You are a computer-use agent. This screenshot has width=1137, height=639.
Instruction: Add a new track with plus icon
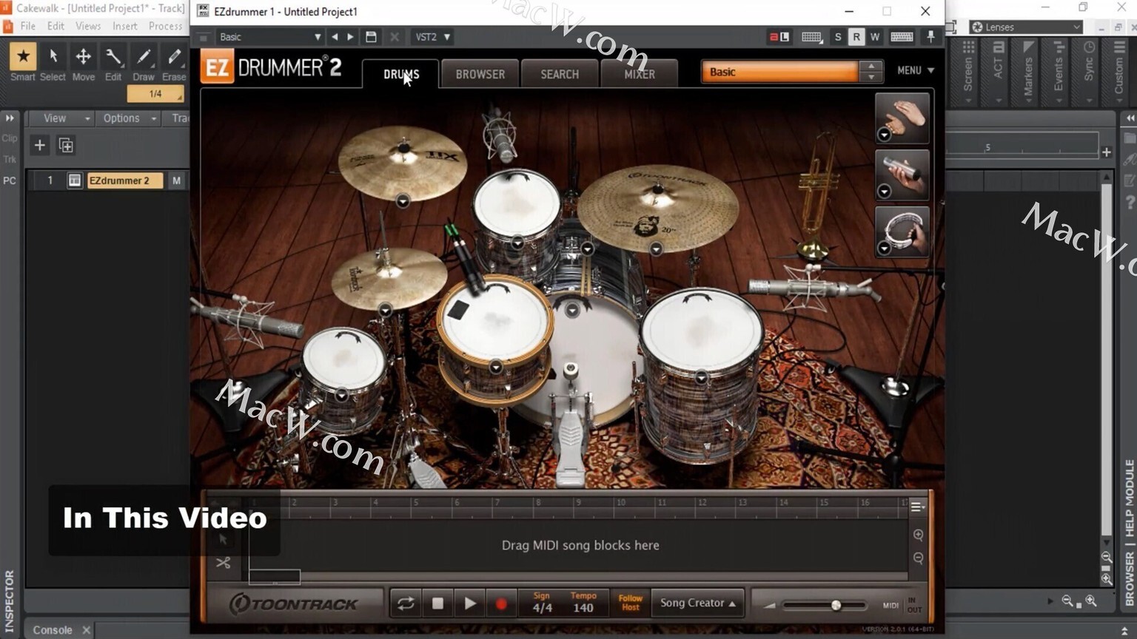click(x=40, y=145)
